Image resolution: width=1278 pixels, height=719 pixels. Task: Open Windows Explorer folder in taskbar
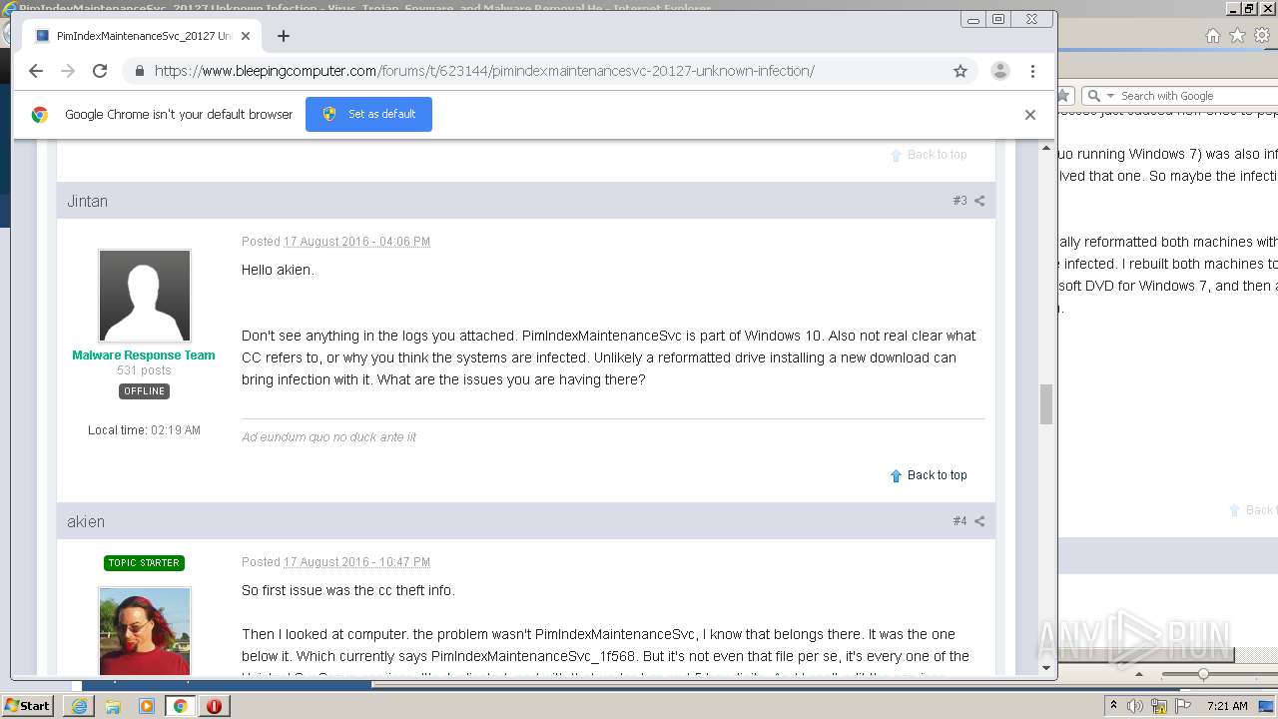(113, 706)
